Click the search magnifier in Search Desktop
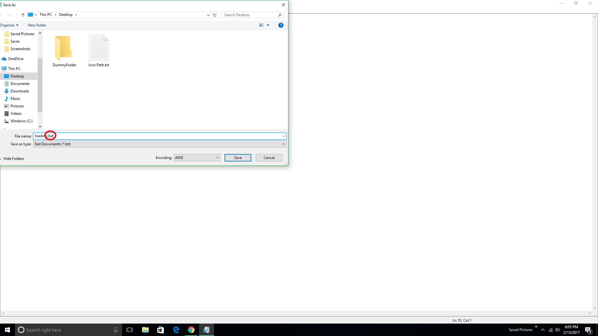 [x=280, y=15]
